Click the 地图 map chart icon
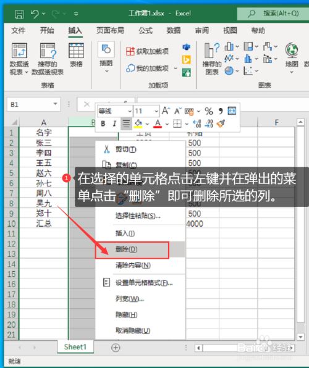The width and height of the screenshot is (309, 368). tap(292, 50)
